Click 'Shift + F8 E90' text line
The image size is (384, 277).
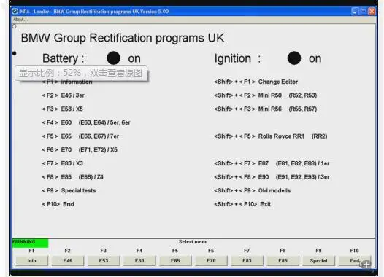point(272,177)
